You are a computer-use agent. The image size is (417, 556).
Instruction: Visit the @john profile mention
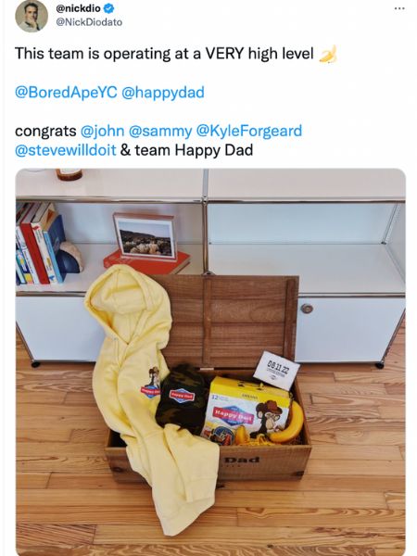tap(103, 131)
